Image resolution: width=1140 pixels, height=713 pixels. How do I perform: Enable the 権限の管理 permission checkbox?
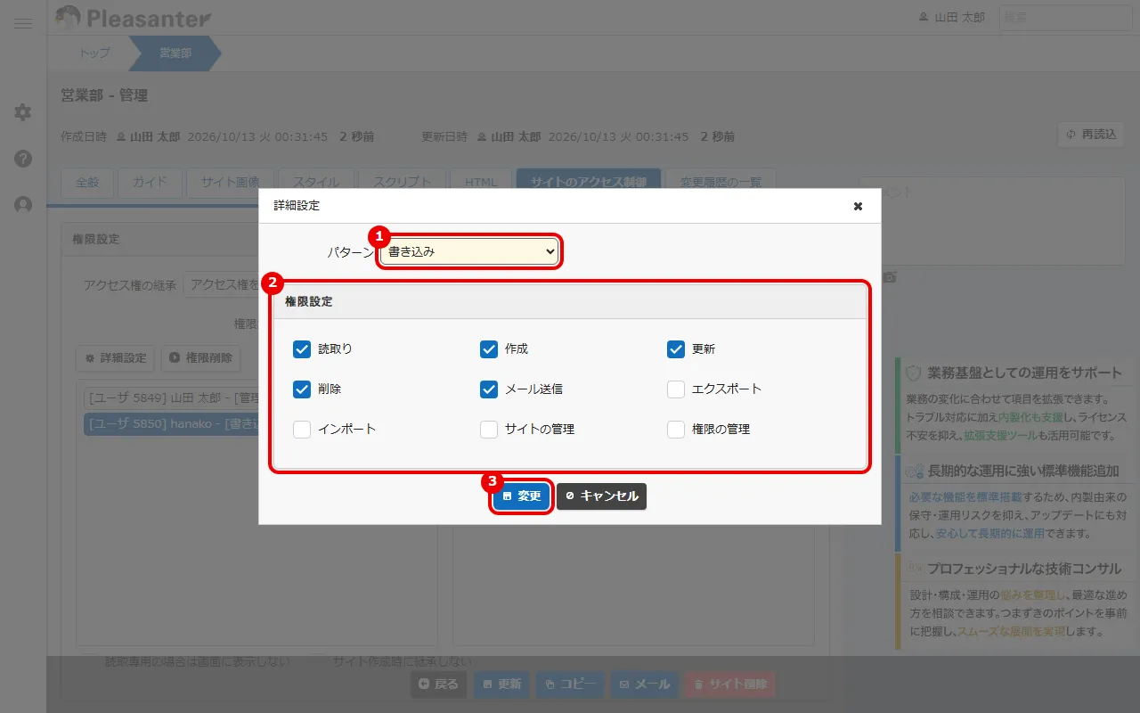tap(676, 430)
